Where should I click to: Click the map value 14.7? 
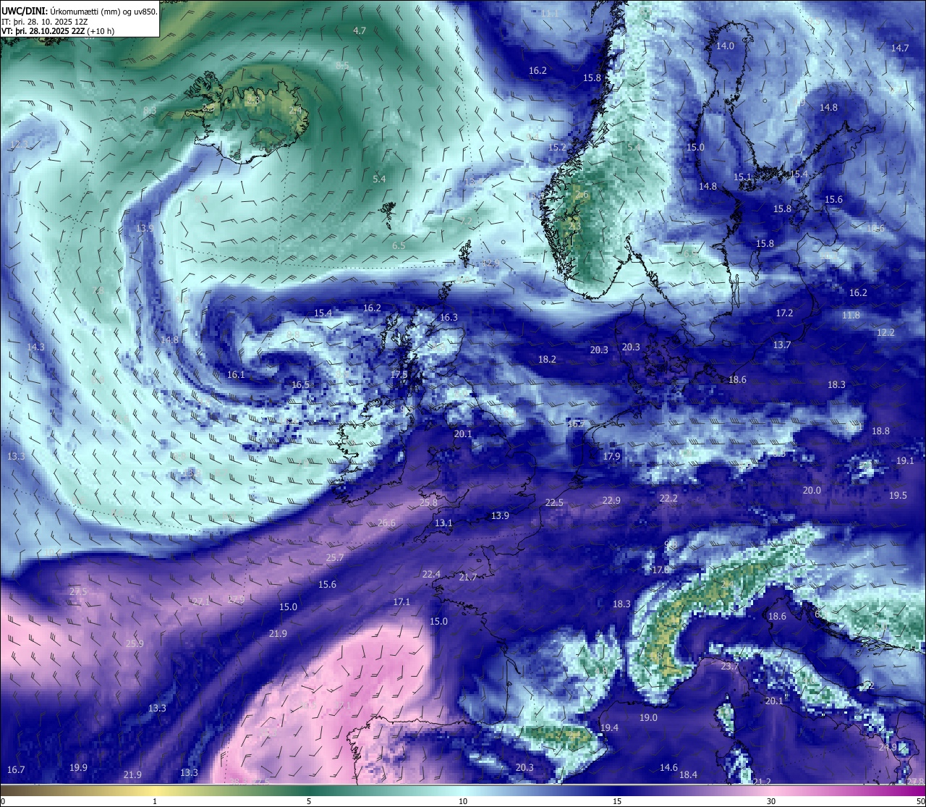(x=900, y=48)
